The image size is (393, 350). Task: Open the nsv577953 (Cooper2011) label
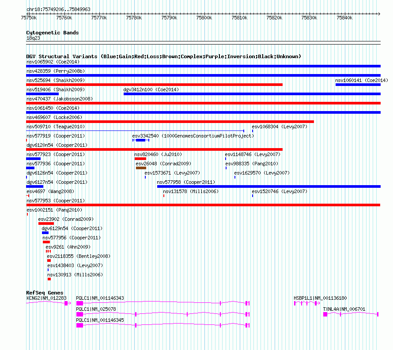point(56,201)
